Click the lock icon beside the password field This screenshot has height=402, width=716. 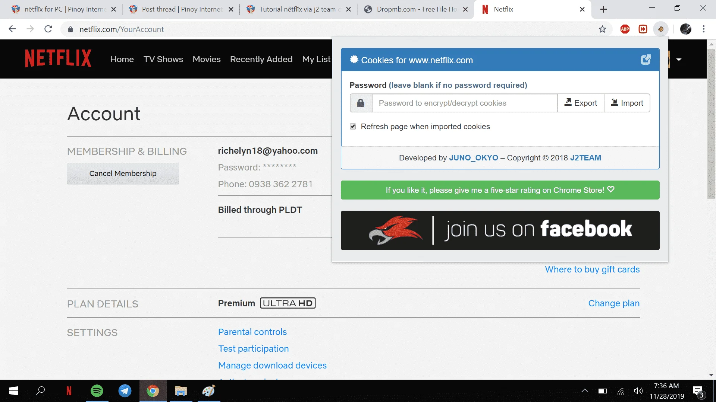361,103
